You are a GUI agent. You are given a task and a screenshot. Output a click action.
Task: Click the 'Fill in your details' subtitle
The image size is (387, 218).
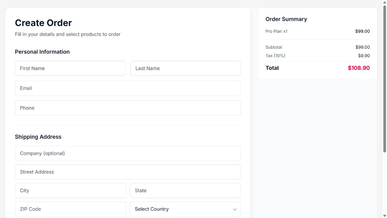coord(68,34)
